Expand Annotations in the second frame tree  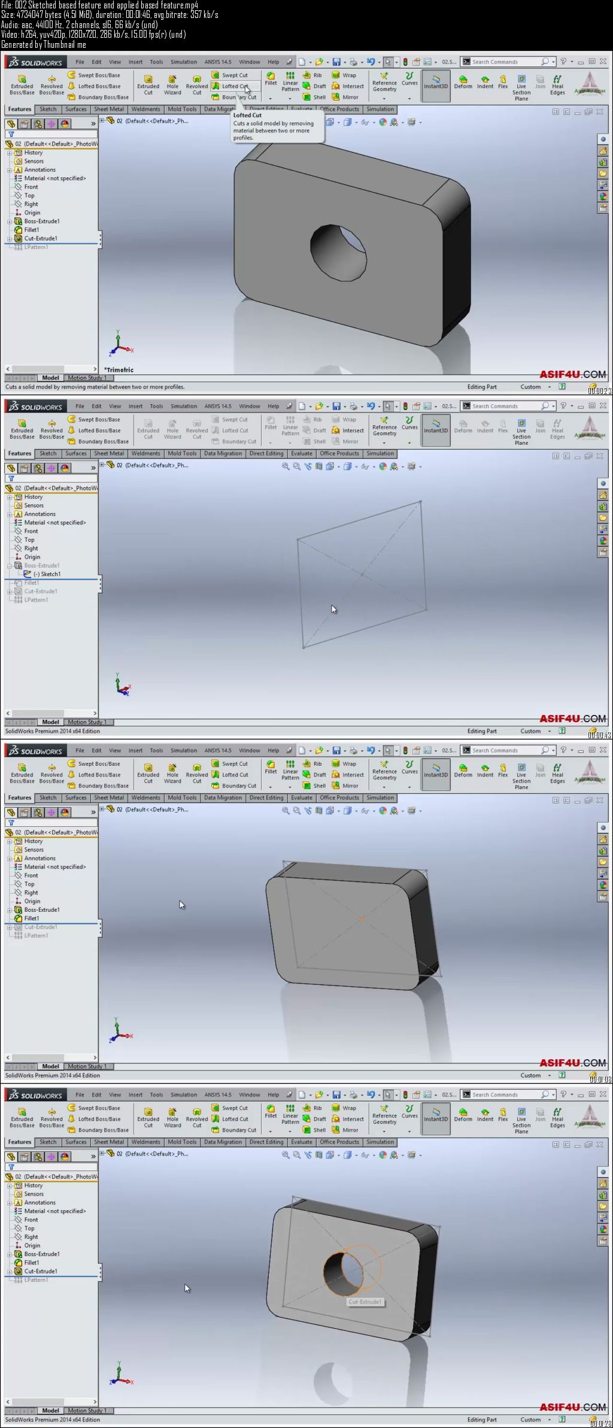click(10, 514)
